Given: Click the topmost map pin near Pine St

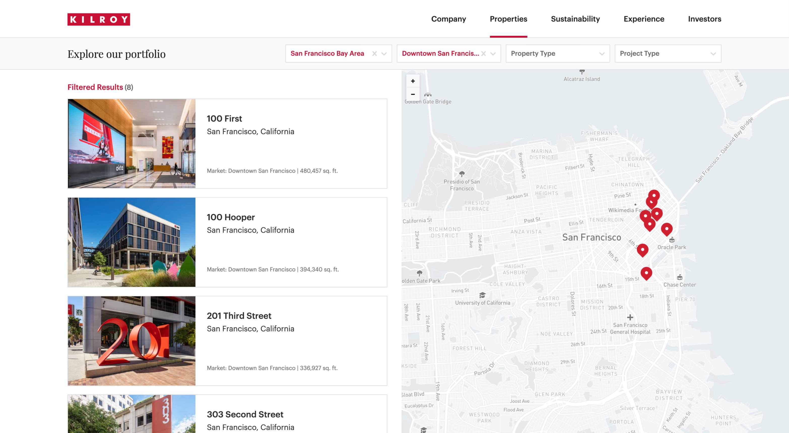Looking at the screenshot, I should [x=654, y=195].
